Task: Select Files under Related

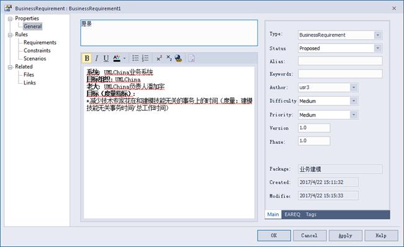Action: click(29, 74)
